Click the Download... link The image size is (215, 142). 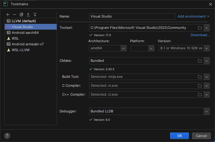[x=200, y=35]
